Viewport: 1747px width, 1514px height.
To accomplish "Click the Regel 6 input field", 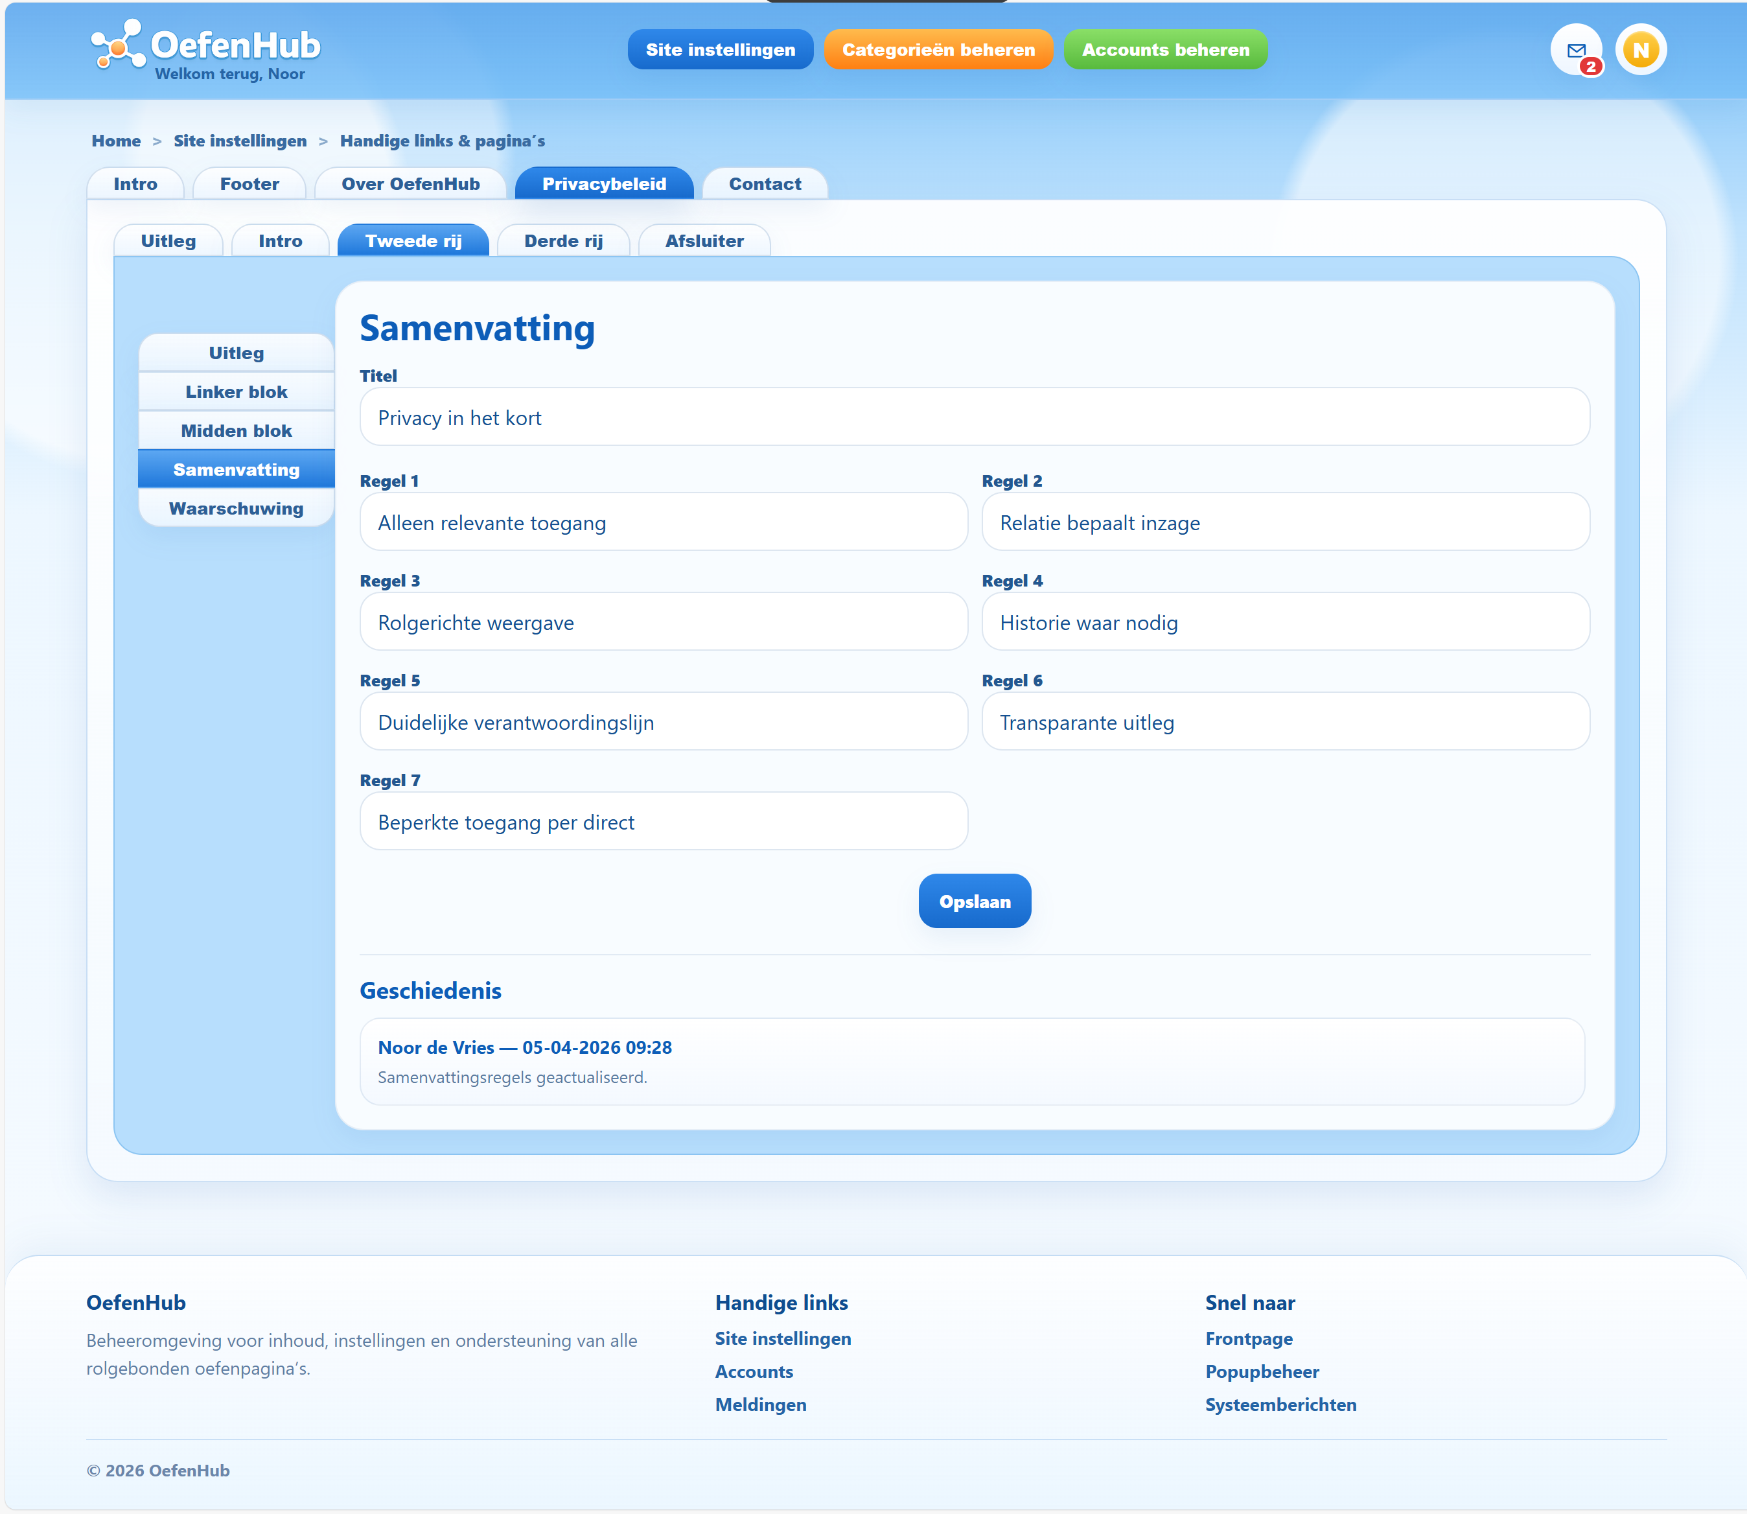I will coord(1286,721).
